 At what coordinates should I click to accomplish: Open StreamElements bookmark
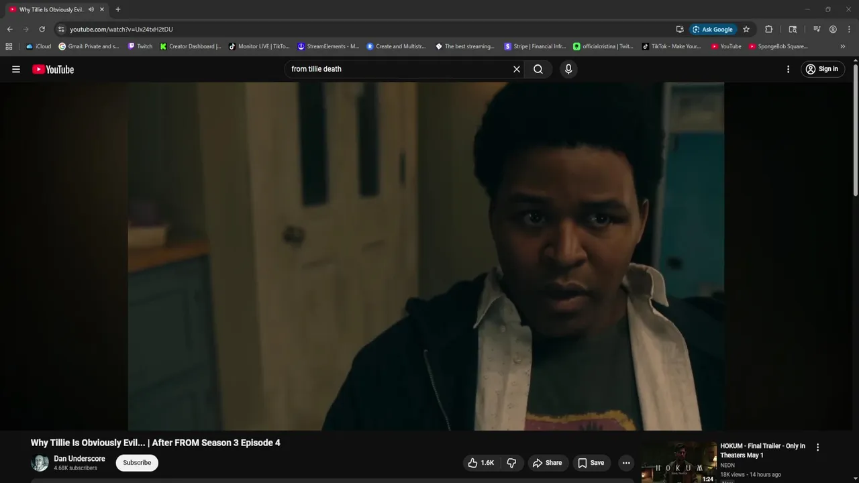click(328, 46)
